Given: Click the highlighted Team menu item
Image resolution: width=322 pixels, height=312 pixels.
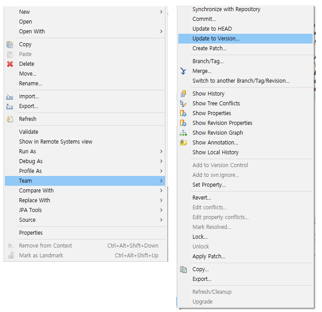Looking at the screenshot, I should 85,181.
